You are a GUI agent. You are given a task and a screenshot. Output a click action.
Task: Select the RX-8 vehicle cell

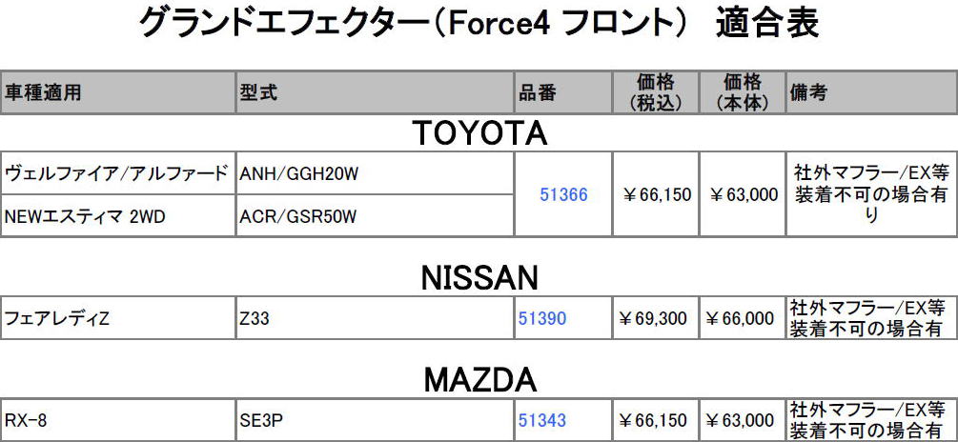(118, 421)
